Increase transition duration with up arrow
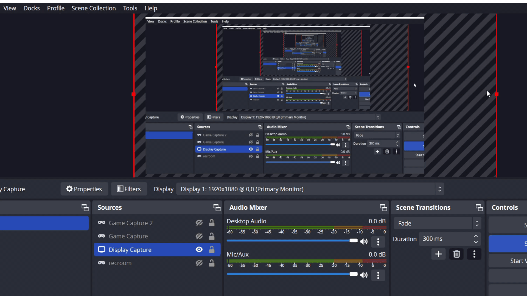527x296 pixels. point(476,236)
